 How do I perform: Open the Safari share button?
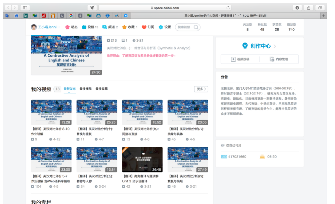pos(309,8)
